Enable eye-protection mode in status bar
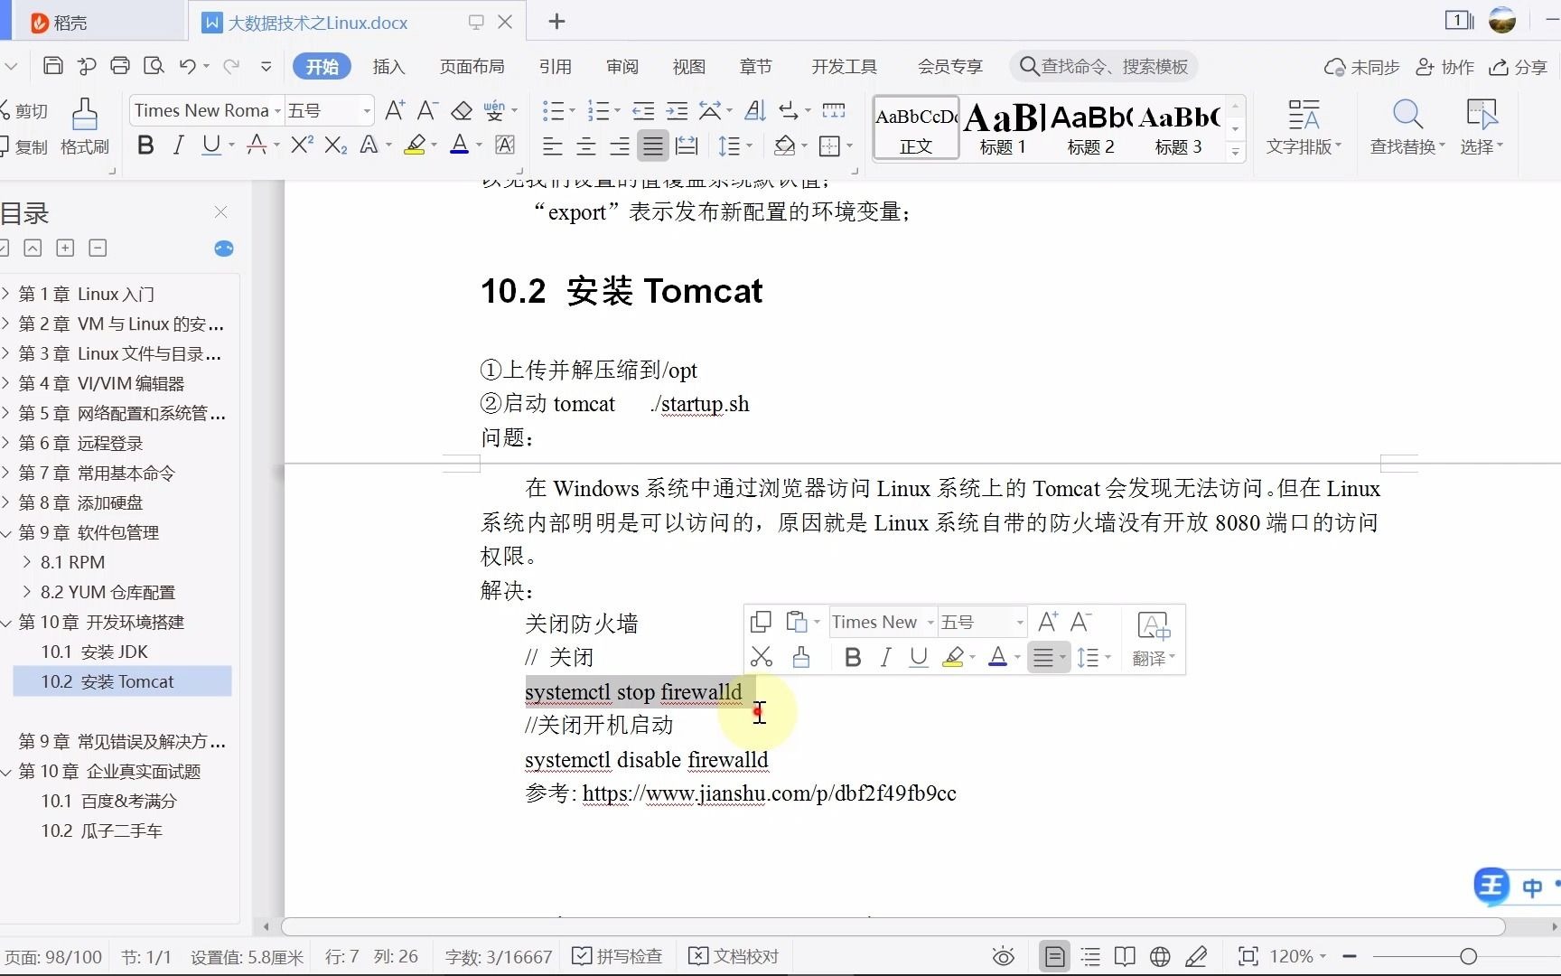 1003,956
